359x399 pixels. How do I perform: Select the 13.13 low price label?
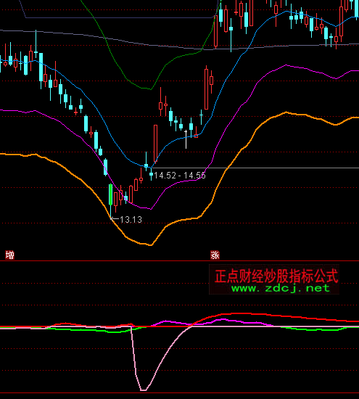point(131,220)
